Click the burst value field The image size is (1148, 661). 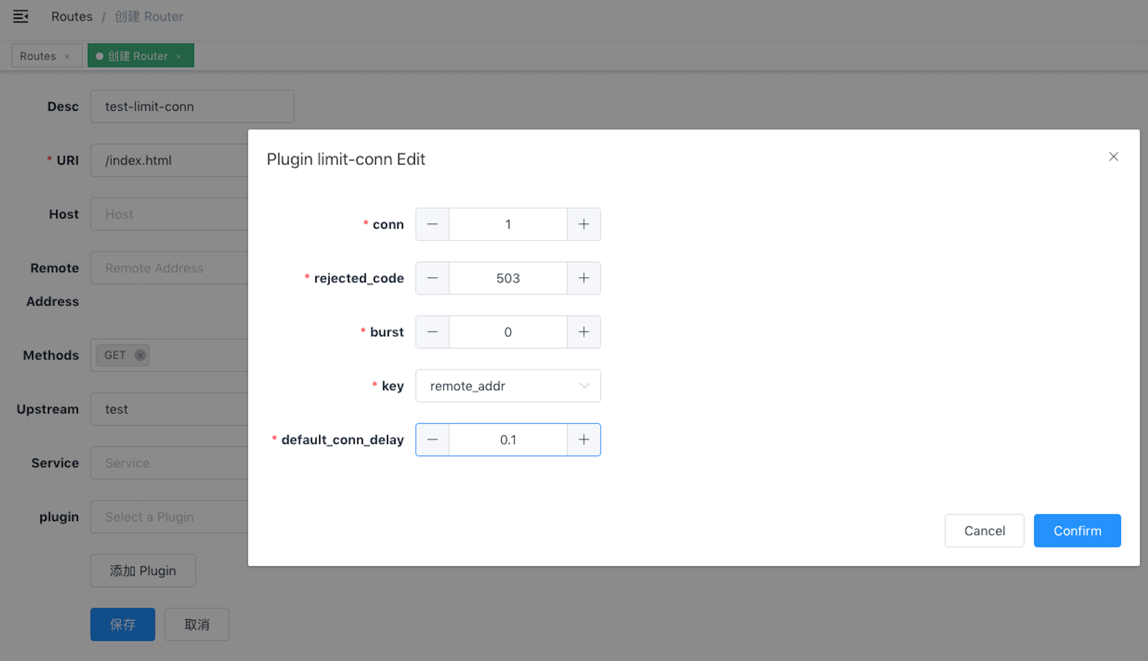[507, 332]
